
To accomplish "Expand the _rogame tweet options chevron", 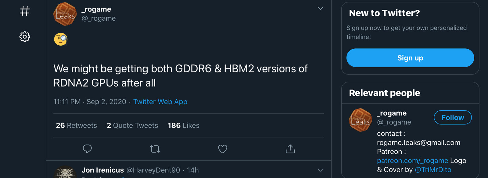I will [320, 9].
